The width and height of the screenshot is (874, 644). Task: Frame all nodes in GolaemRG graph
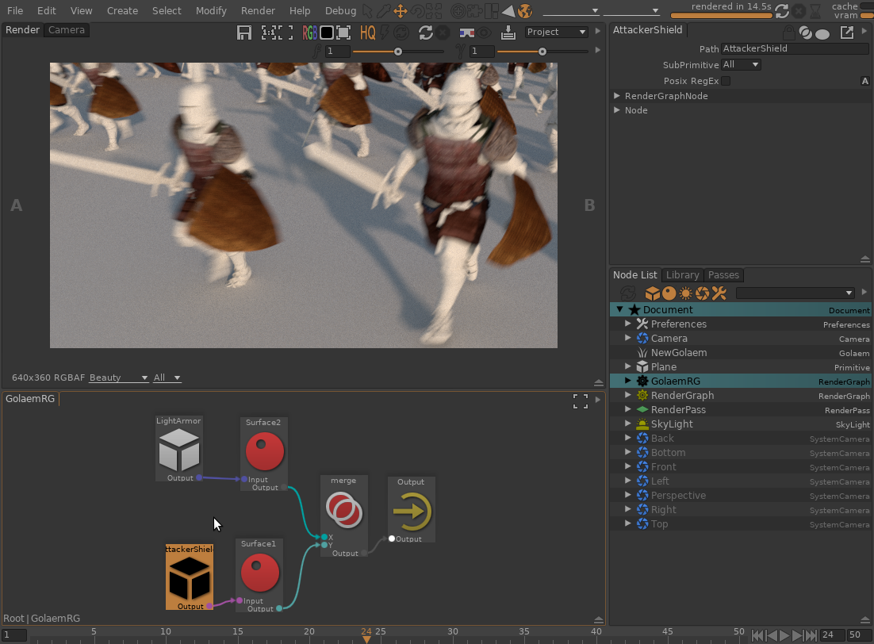581,401
